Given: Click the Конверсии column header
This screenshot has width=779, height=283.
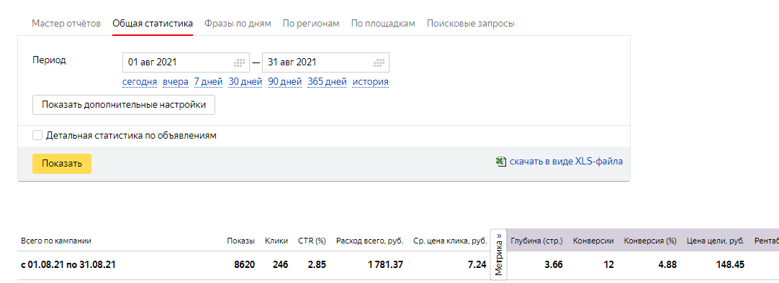Looking at the screenshot, I should coord(593,241).
